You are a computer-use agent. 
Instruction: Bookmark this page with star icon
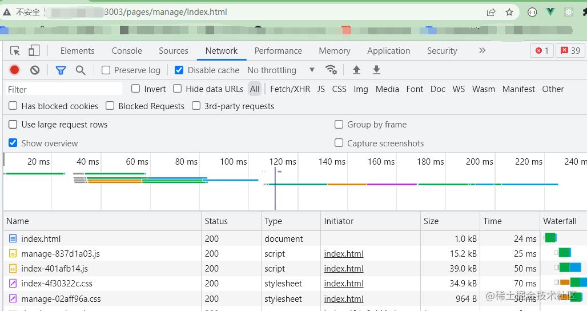tap(509, 12)
